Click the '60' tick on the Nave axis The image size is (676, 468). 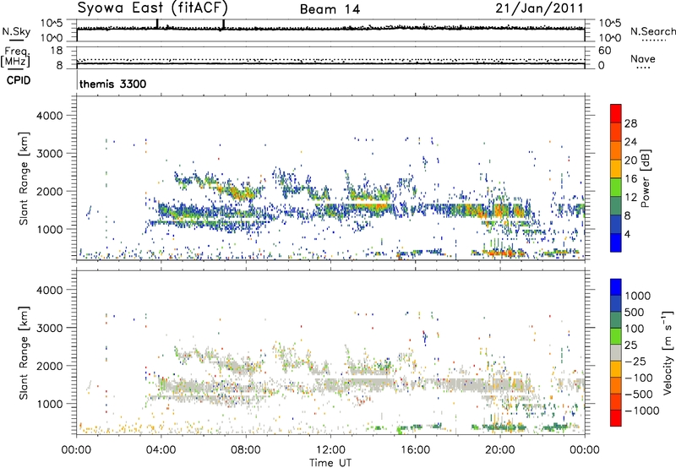604,51
